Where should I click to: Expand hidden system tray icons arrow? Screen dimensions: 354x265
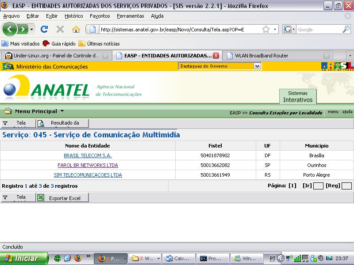tap(281, 258)
